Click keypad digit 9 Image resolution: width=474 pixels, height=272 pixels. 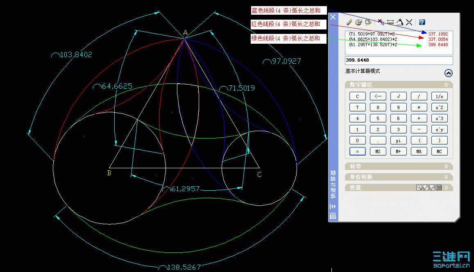click(399, 107)
